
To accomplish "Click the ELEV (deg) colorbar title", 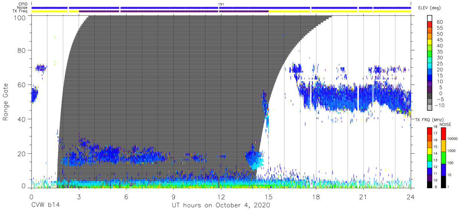I will click(x=429, y=8).
